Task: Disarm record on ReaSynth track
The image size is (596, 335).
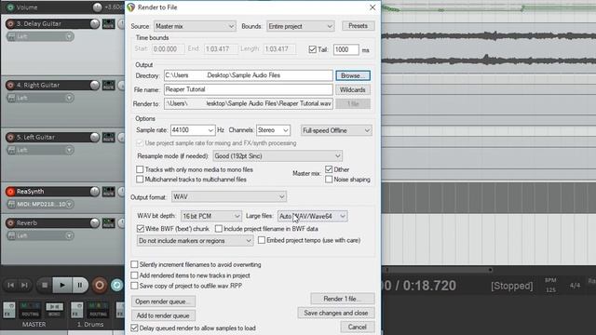Action: [x=10, y=192]
